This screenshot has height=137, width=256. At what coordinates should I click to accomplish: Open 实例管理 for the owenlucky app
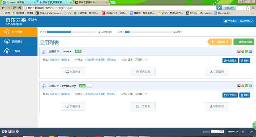[217, 106]
